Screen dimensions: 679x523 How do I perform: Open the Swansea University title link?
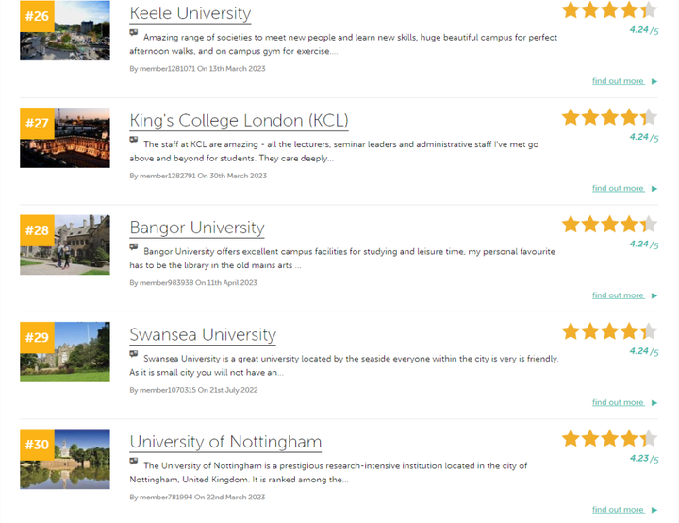pos(203,335)
